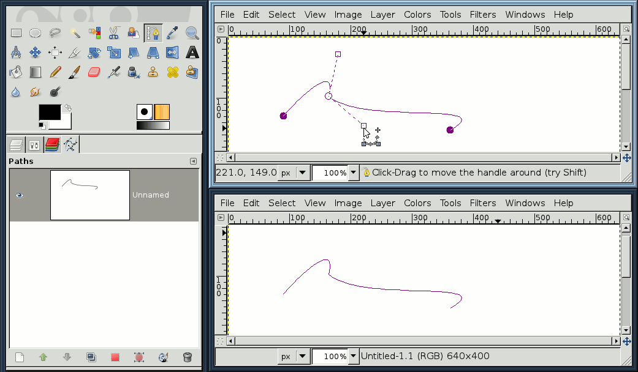Select the Text tool

click(x=192, y=53)
